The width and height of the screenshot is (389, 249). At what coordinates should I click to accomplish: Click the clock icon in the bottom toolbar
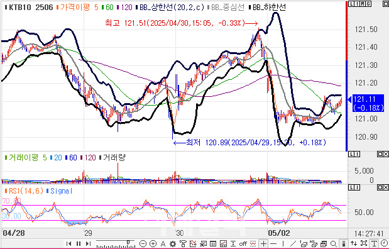(384, 243)
